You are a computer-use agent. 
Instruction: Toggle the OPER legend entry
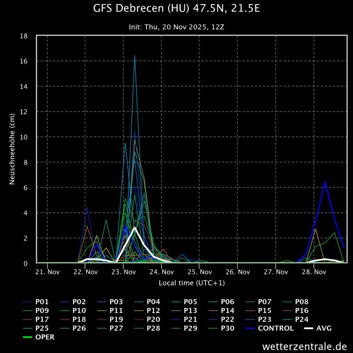coord(45,337)
